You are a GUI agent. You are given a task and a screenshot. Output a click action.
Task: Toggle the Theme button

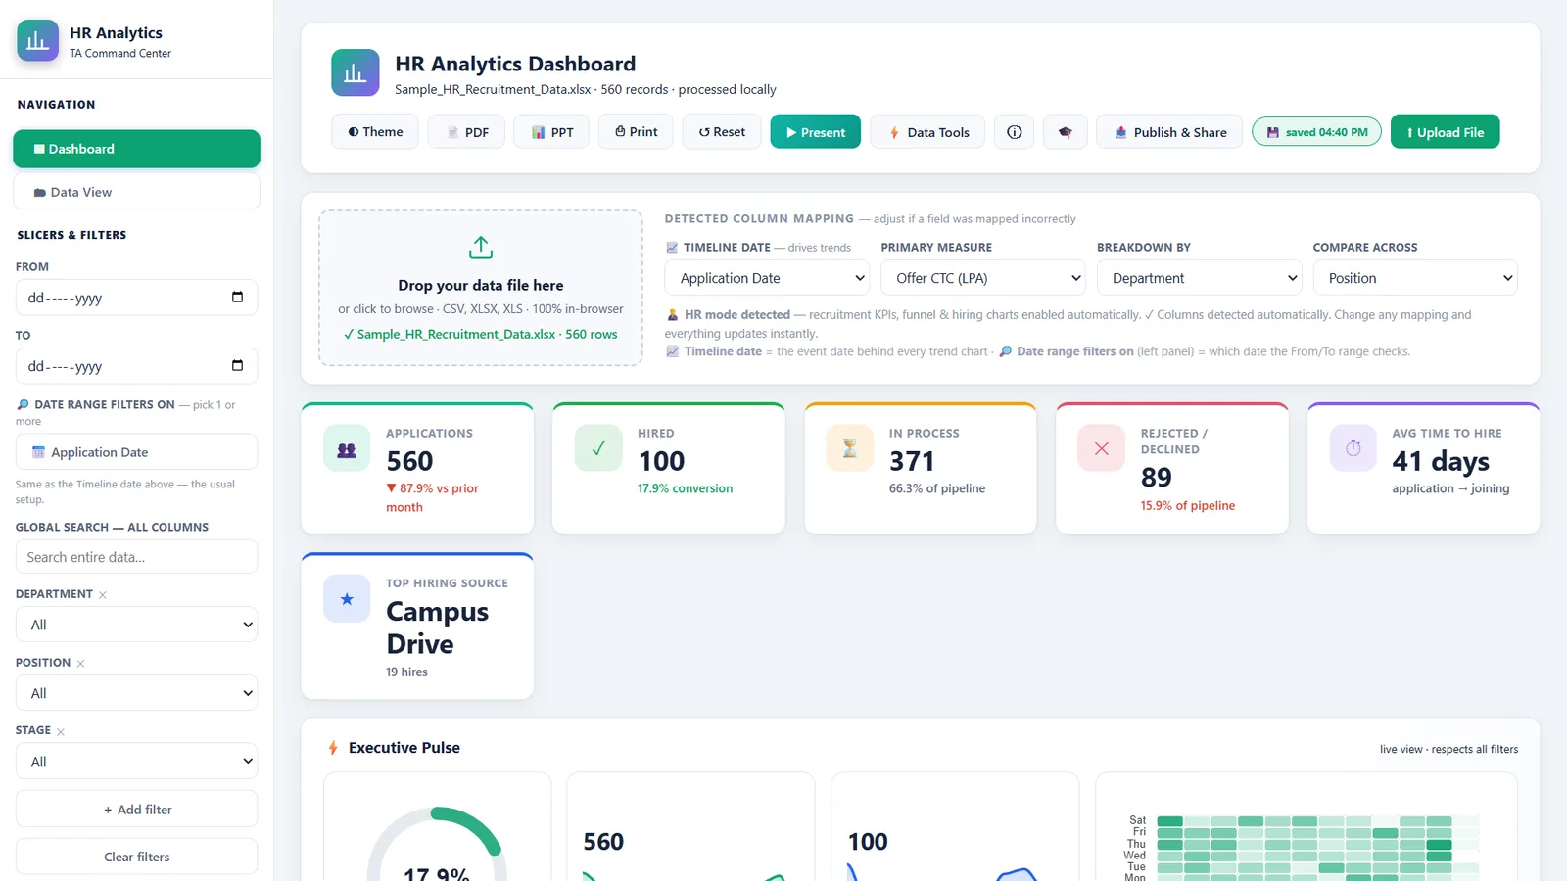click(x=375, y=132)
